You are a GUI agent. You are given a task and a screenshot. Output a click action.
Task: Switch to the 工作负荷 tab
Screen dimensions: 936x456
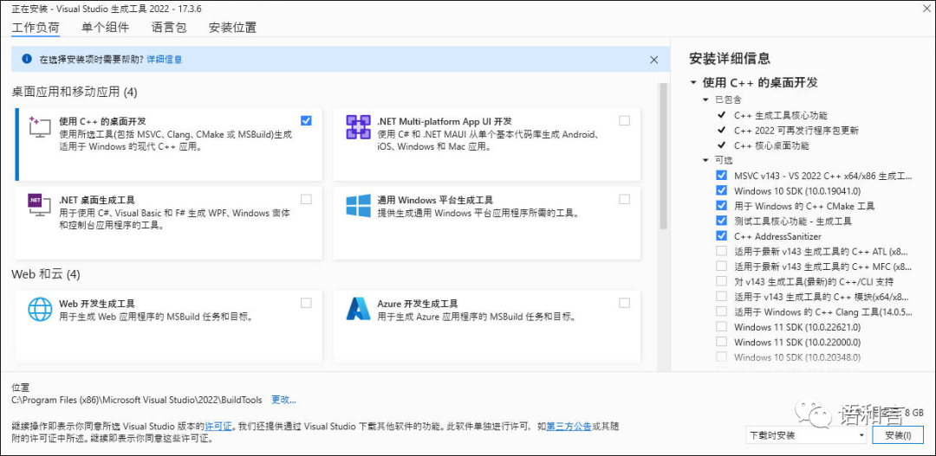(36, 28)
